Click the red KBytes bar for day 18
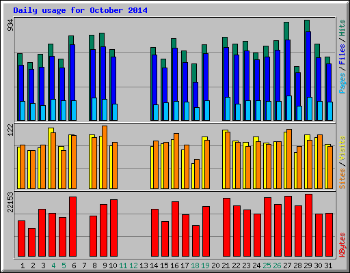Viewport: 350px width, 273px height. pyautogui.click(x=196, y=241)
